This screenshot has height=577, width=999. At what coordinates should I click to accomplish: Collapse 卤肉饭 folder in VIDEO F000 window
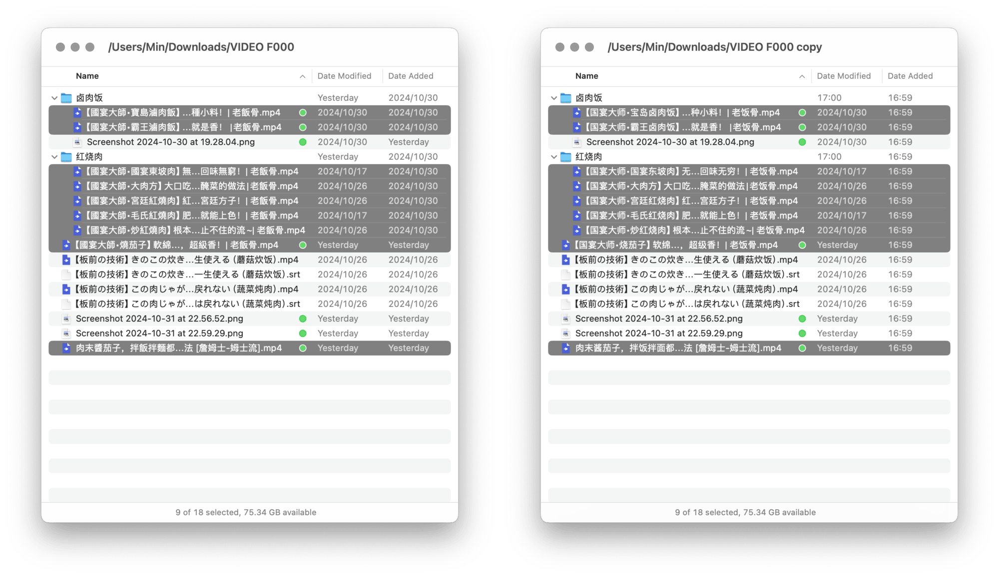(x=54, y=98)
